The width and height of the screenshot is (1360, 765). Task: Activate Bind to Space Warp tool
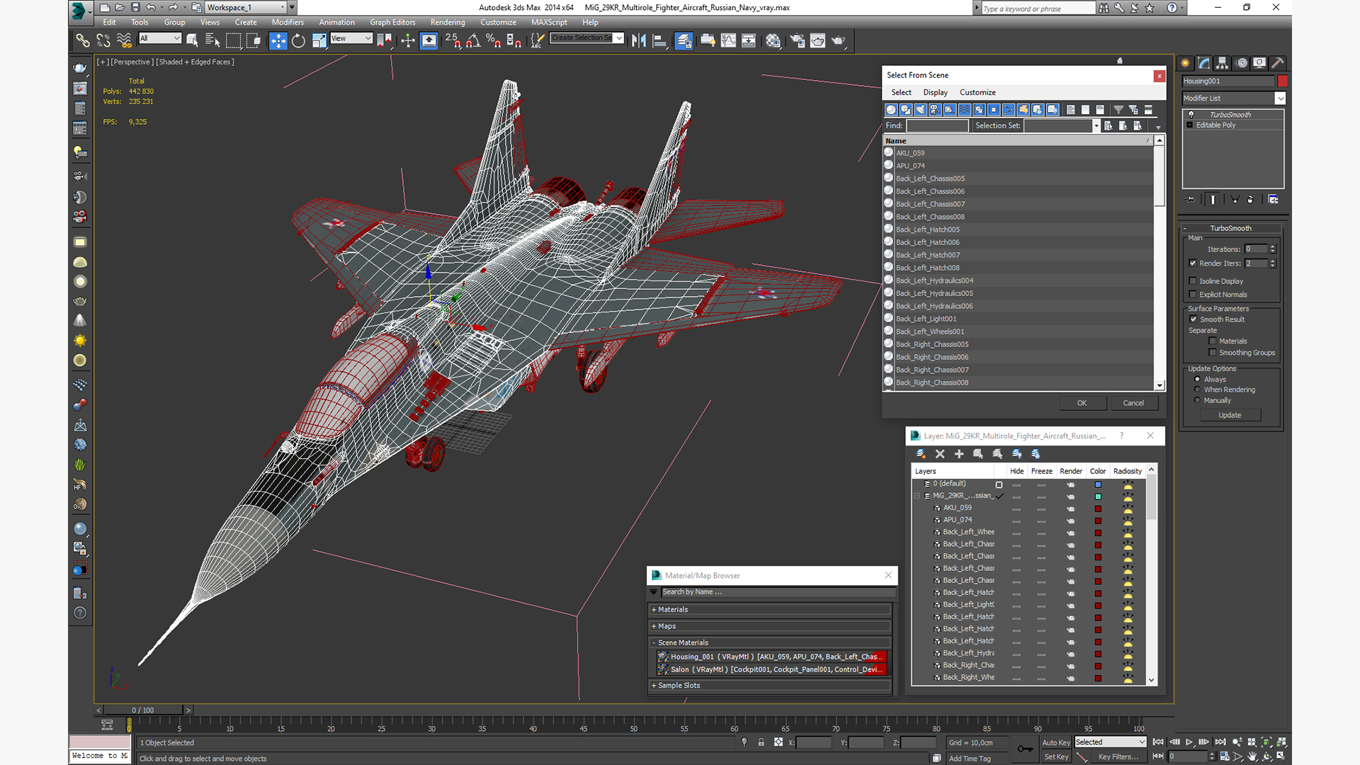point(124,40)
